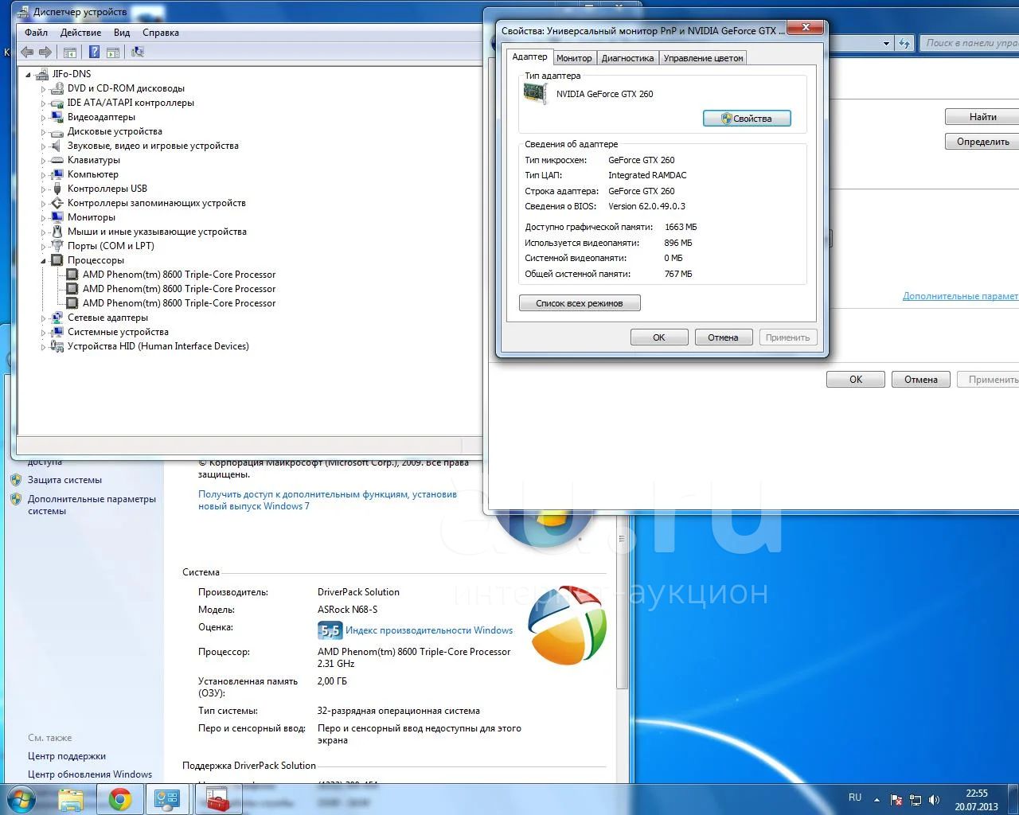Screen dimensions: 1019x815
Task: Click the Контроллеры USB plug icon
Action: click(57, 189)
